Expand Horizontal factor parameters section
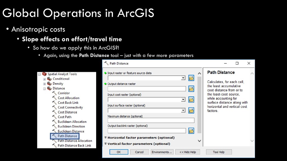The image size is (287, 161). 106,138
